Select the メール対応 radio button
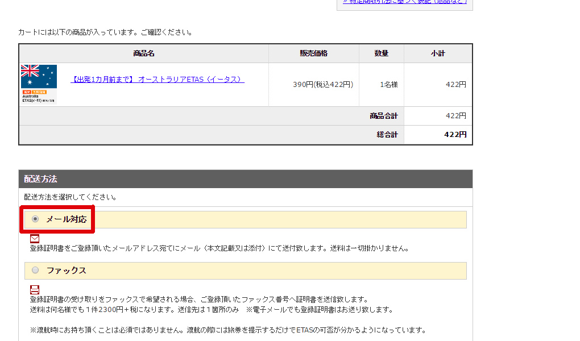This screenshot has width=580, height=341. tap(35, 219)
